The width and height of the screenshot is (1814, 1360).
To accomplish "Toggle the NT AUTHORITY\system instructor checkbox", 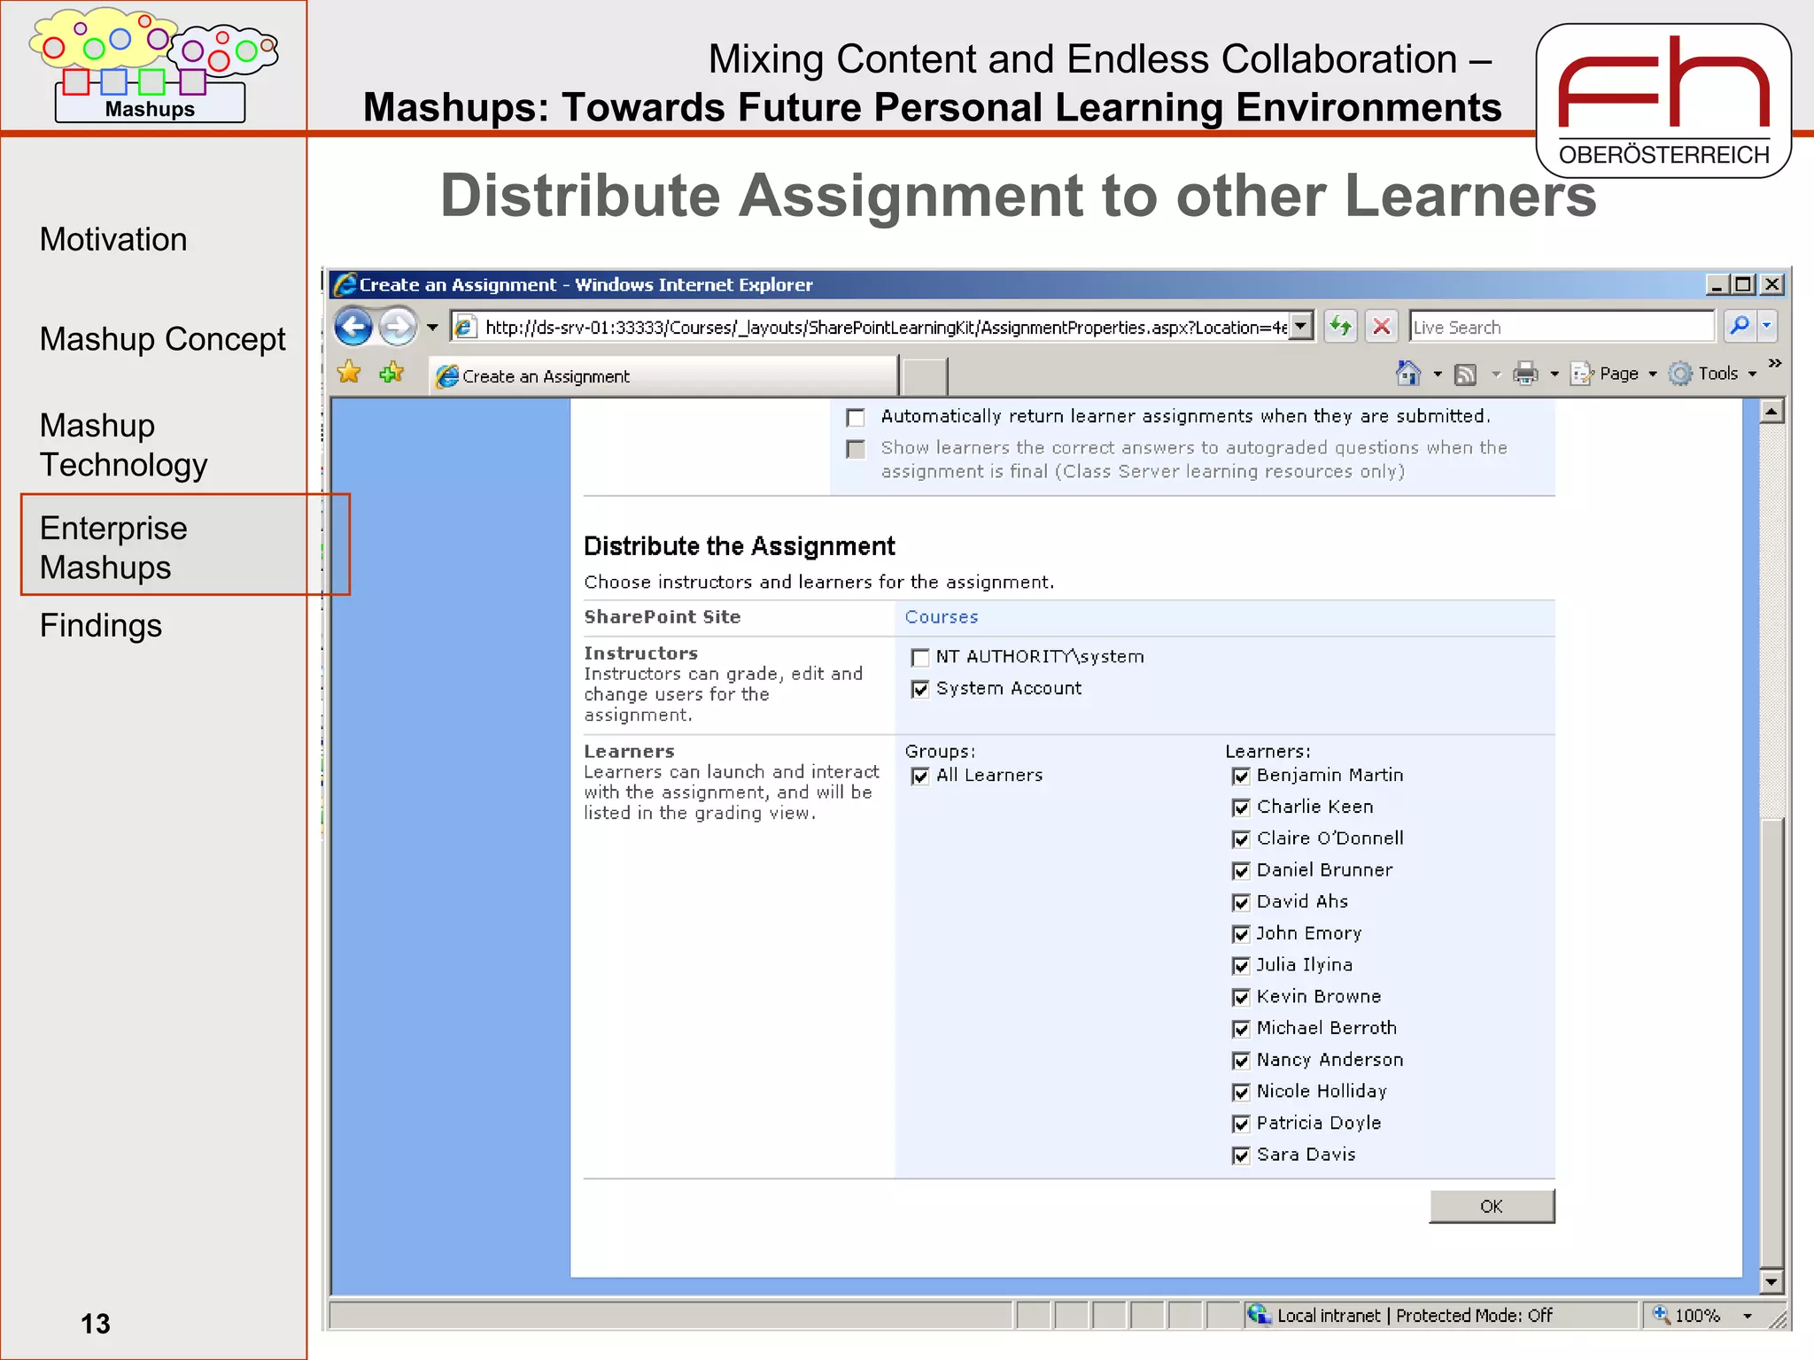I will (920, 658).
